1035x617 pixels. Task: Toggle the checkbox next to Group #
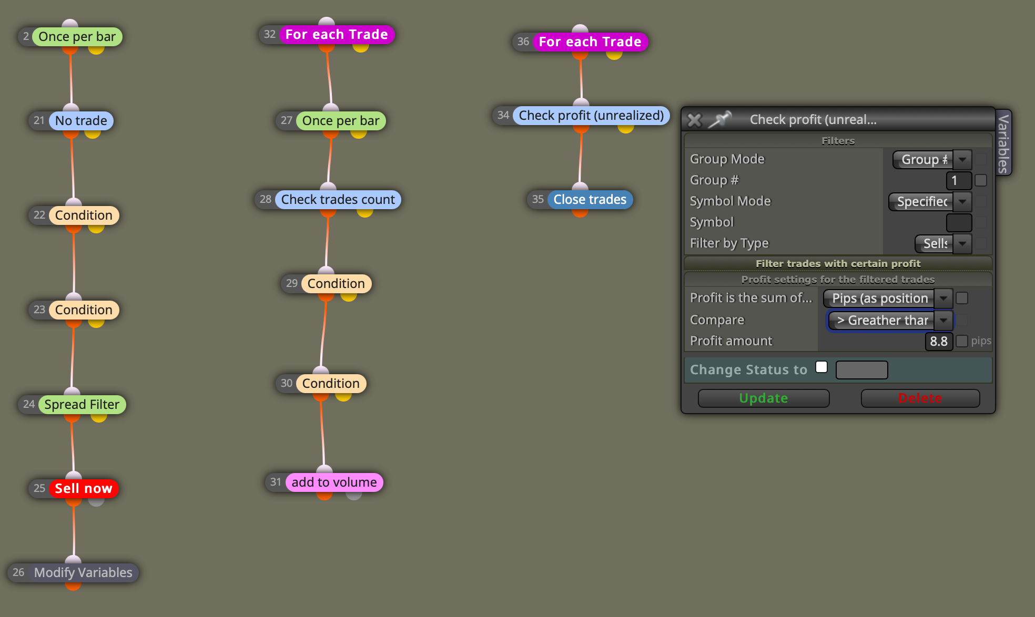coord(981,180)
